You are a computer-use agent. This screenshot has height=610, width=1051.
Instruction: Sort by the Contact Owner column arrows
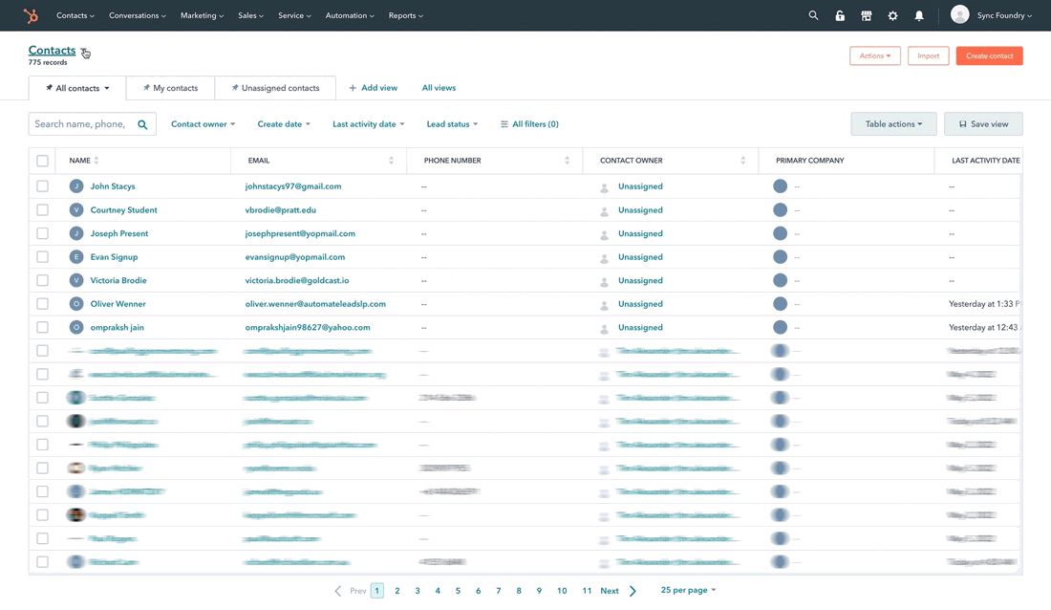pos(742,161)
